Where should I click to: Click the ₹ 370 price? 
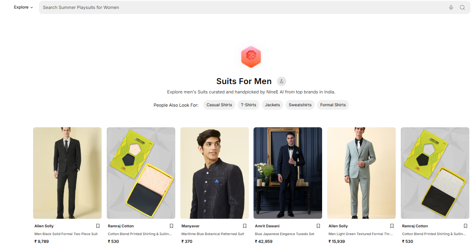coord(187,241)
